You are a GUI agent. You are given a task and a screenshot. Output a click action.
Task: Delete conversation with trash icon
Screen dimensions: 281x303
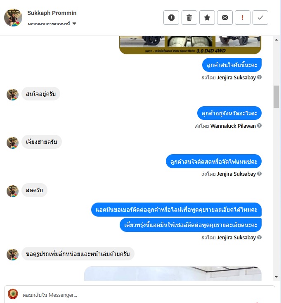point(189,18)
